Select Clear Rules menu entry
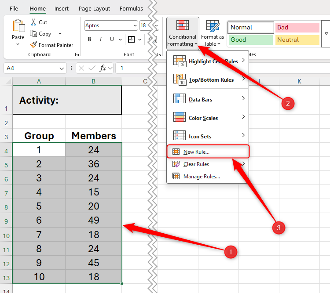330x293 pixels. coord(196,164)
